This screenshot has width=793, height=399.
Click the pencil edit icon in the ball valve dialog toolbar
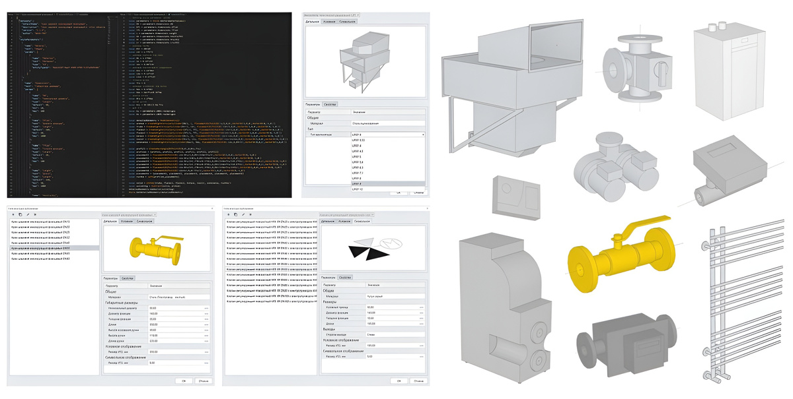pyautogui.click(x=28, y=214)
